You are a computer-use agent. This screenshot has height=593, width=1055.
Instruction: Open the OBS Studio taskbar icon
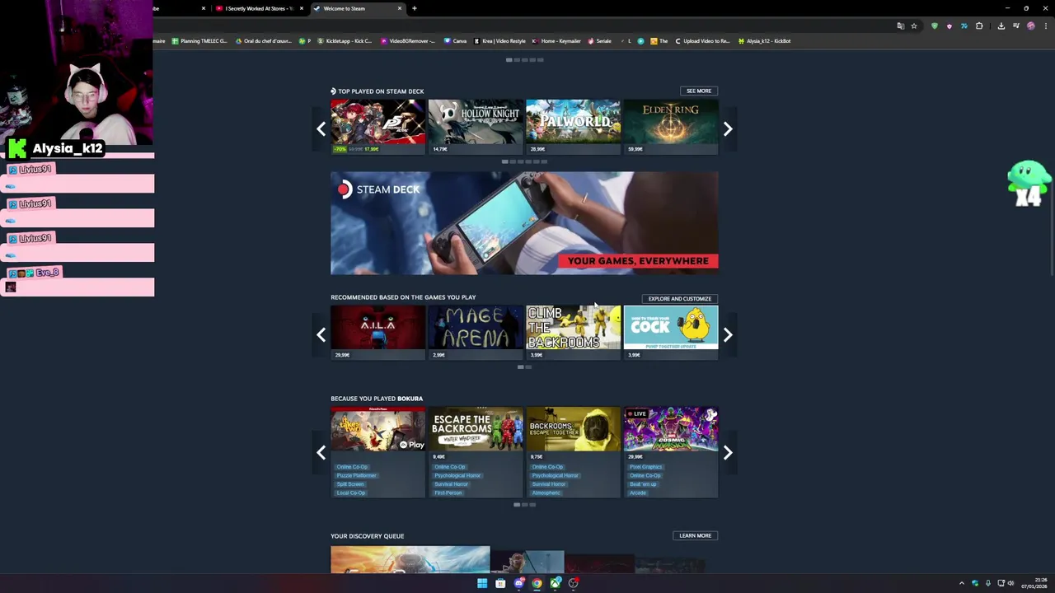coord(574,583)
